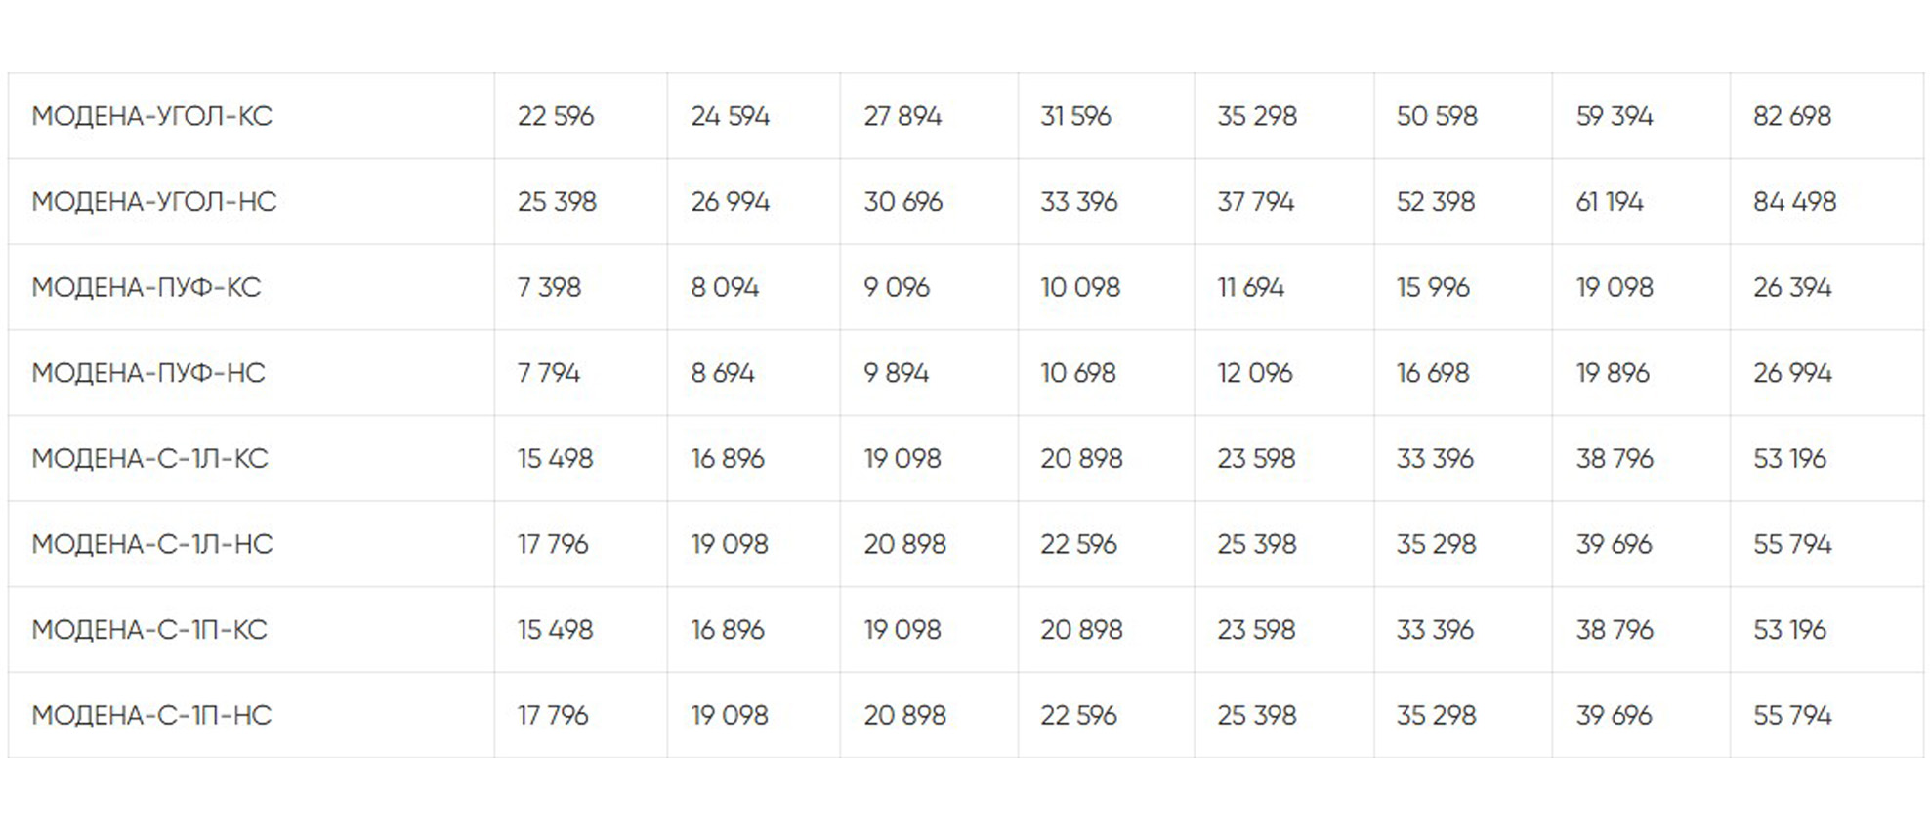1930x830 pixels.
Task: Select the price cell 82 698
Action: pyautogui.click(x=1791, y=116)
